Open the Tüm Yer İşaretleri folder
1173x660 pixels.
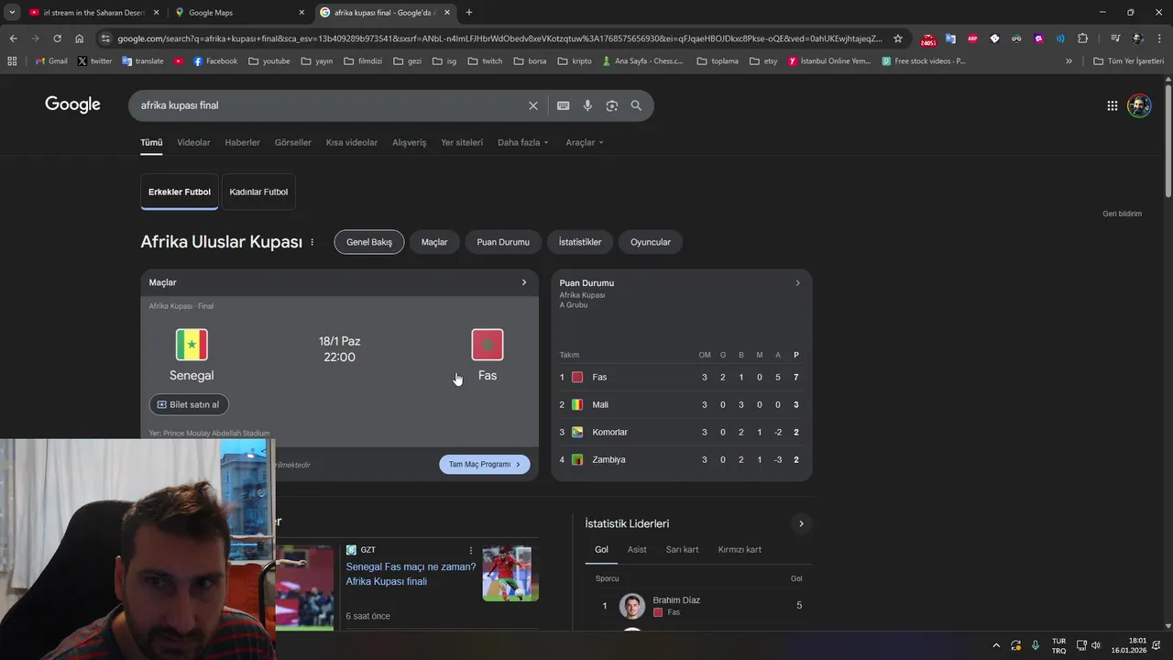1128,61
